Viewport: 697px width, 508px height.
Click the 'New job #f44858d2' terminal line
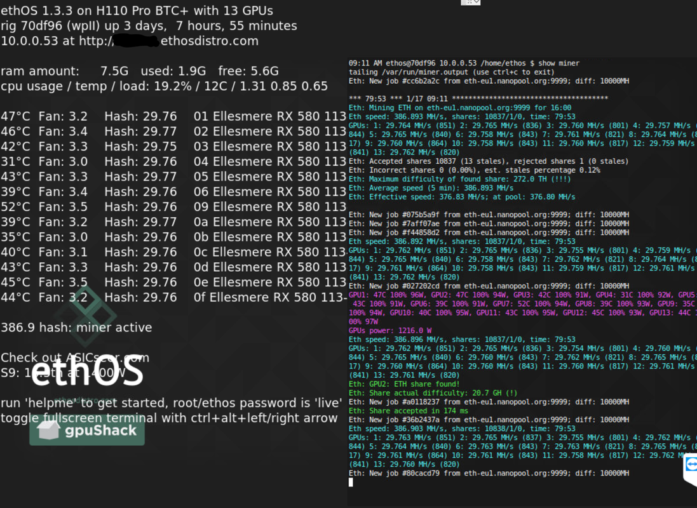tap(489, 232)
